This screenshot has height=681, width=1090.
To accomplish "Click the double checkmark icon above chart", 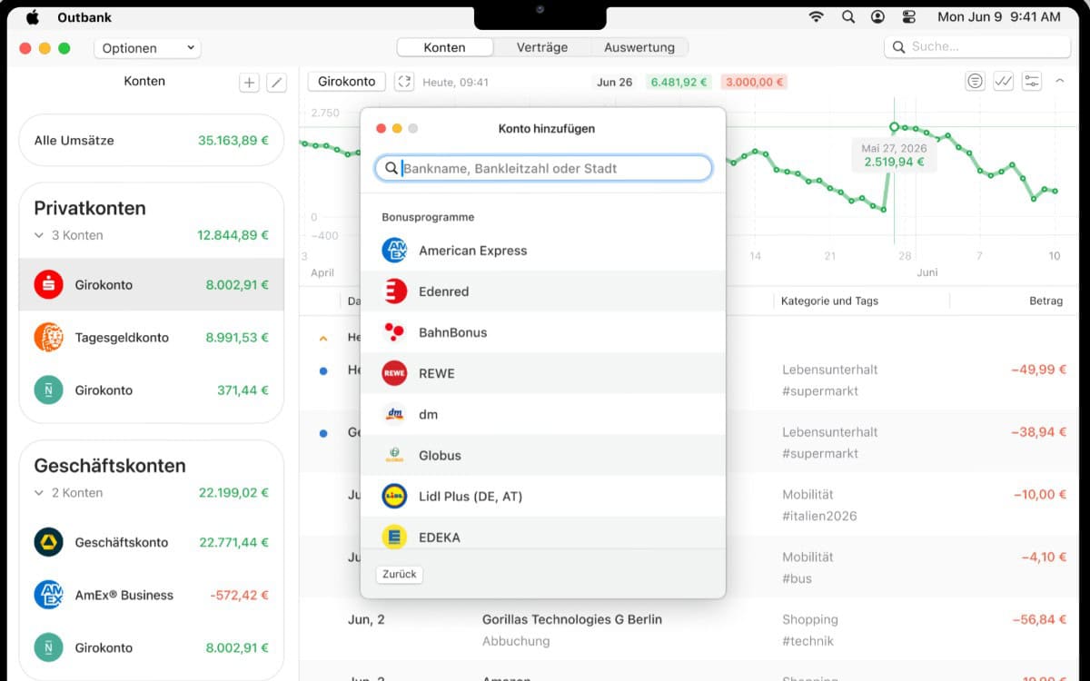I will (x=1003, y=82).
